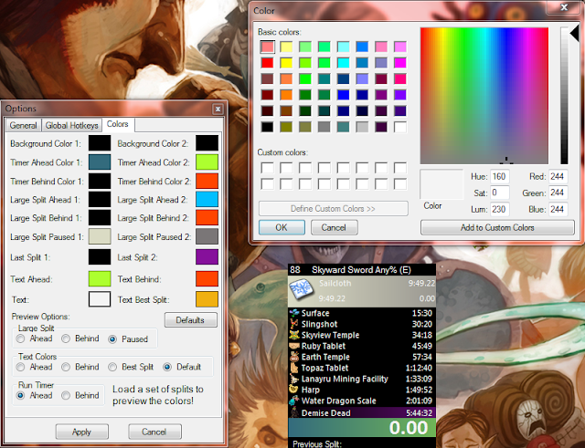
Task: Open Large Split Paused 2 swatch
Action: point(207,237)
